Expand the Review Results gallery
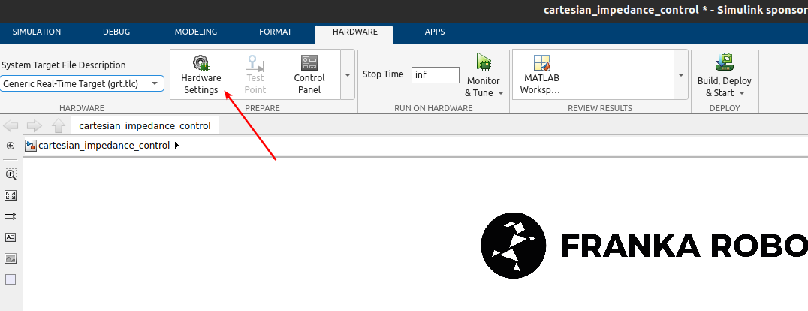 coord(680,75)
